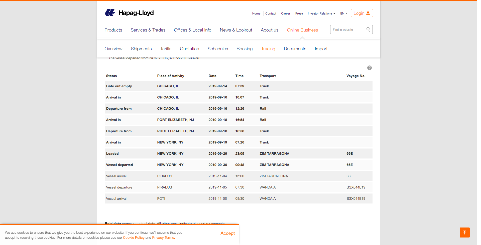The image size is (481, 245).
Task: Click the Press link
Action: click(x=299, y=13)
